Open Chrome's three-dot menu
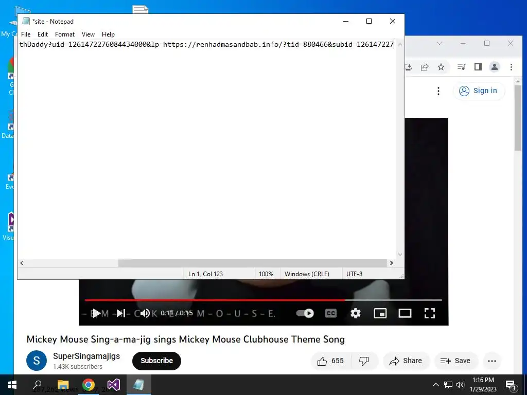This screenshot has width=527, height=395. [511, 67]
